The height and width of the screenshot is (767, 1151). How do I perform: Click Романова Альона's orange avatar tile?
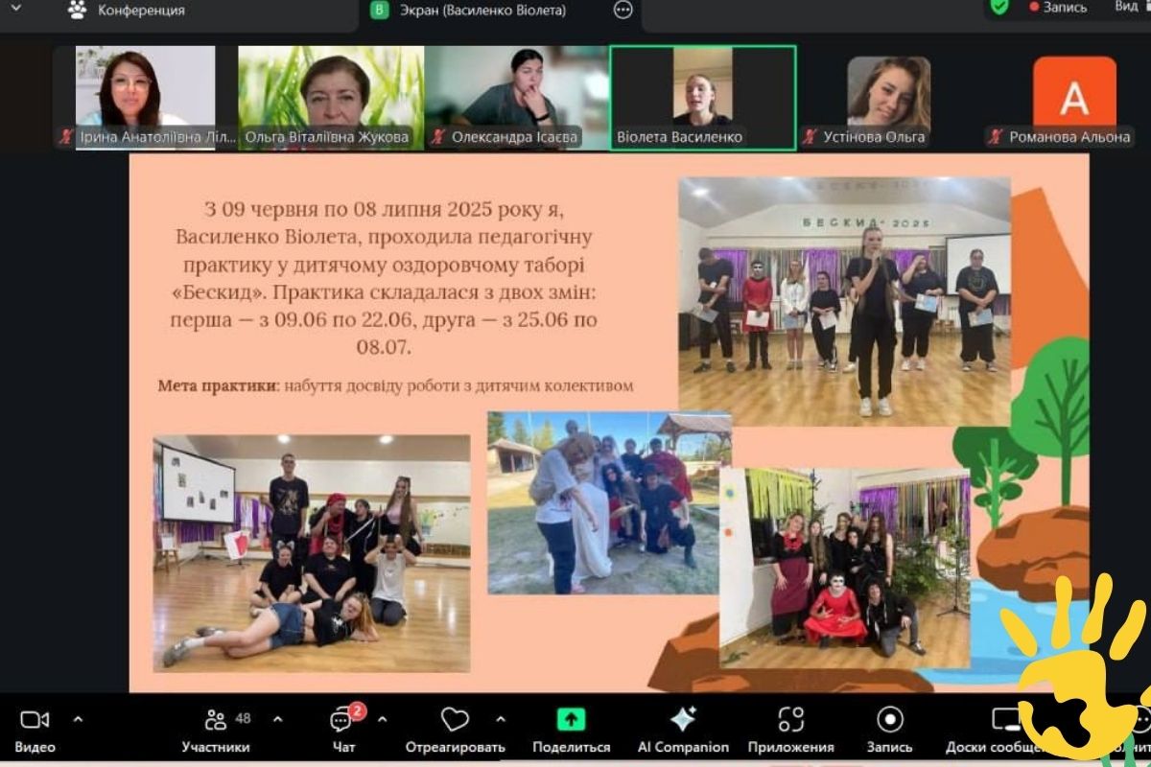(x=1074, y=96)
